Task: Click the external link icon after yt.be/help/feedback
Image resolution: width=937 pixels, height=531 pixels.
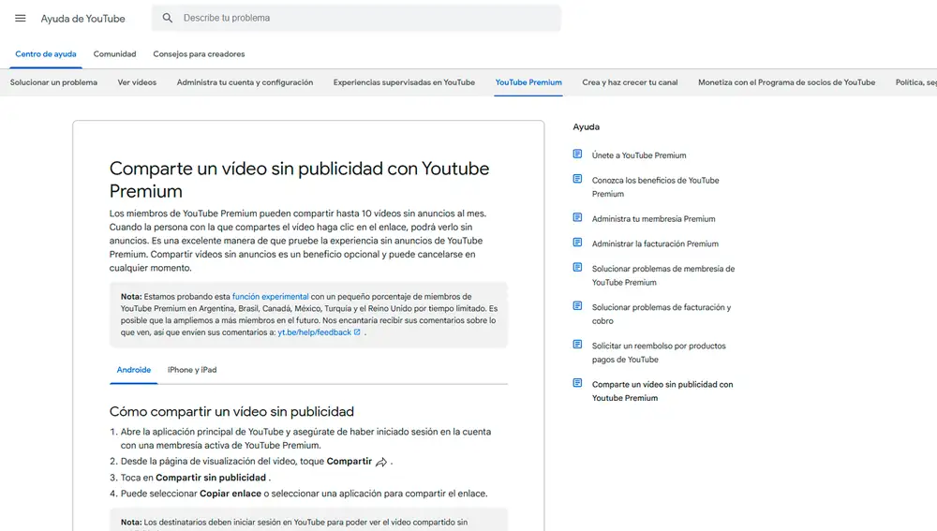Action: tap(357, 332)
